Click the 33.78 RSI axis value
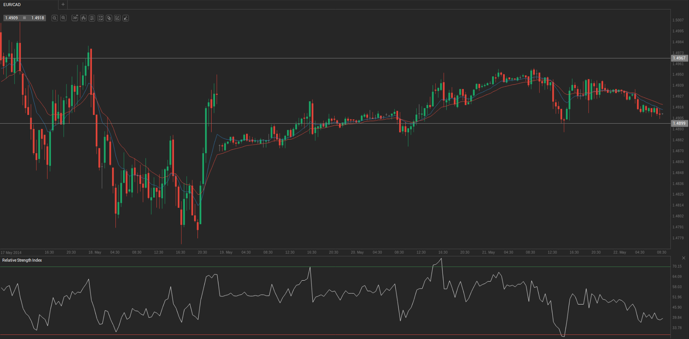689x339 pixels. (677, 328)
